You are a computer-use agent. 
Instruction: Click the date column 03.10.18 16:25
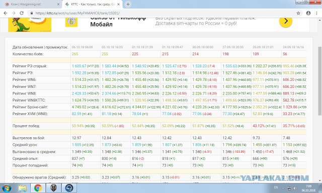(112, 47)
